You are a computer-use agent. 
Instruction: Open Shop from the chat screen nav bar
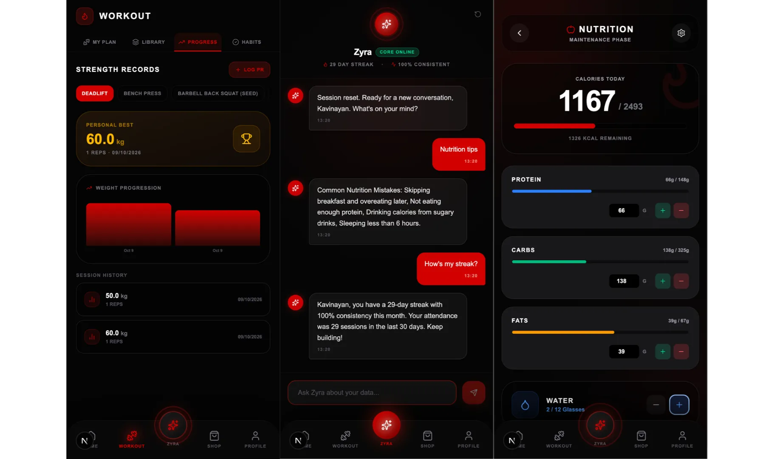(427, 439)
